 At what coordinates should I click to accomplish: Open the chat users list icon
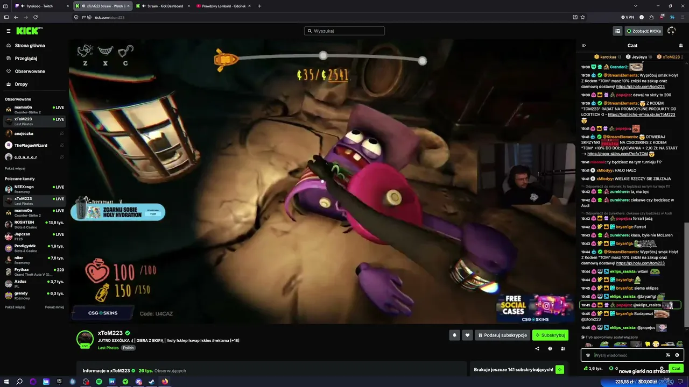680,46
